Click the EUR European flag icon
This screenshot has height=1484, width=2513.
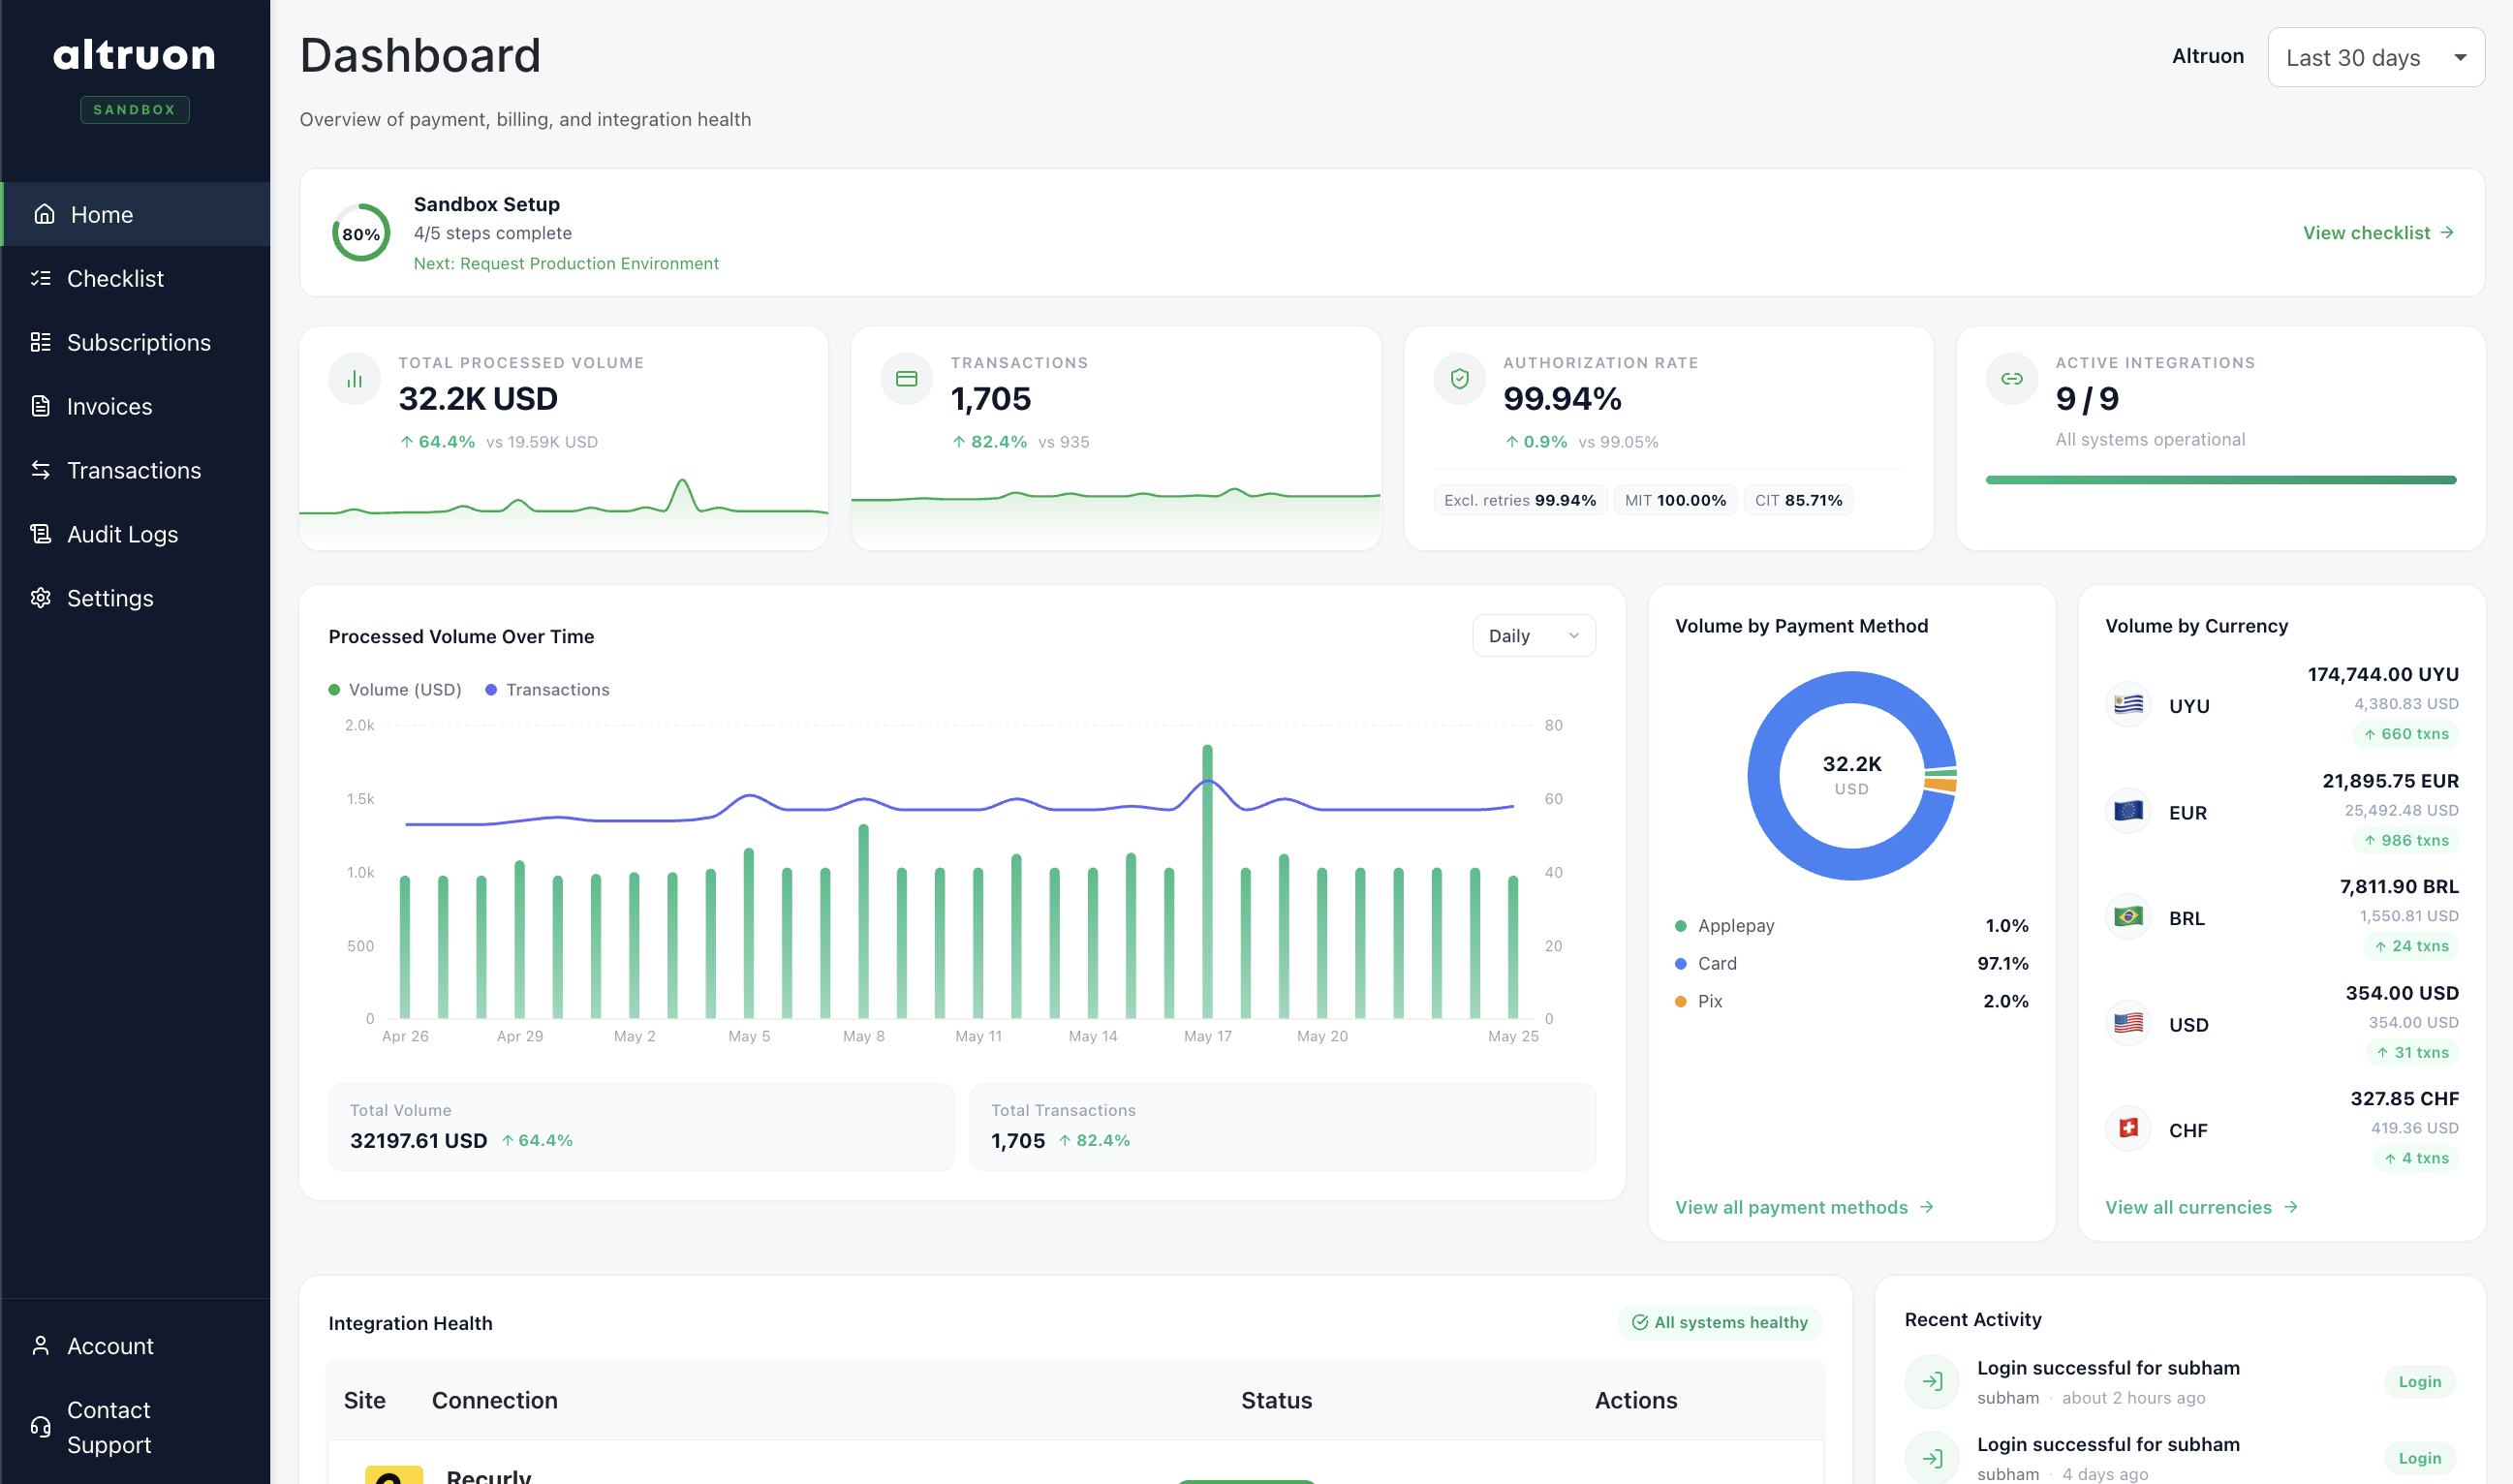click(2128, 811)
